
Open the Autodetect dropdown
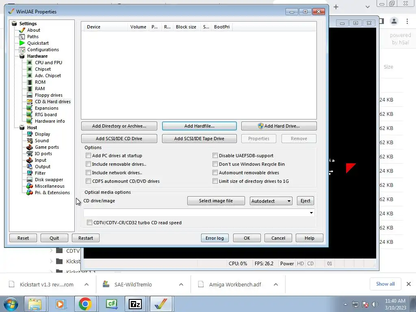coord(271,201)
